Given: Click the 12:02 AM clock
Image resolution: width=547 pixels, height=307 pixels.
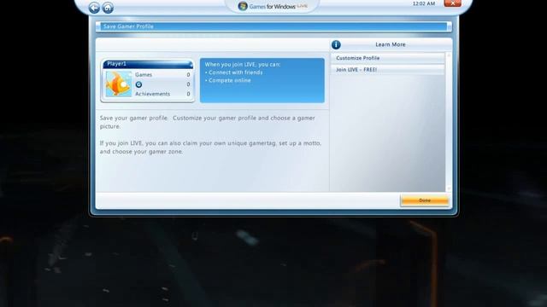Looking at the screenshot, I should pyautogui.click(x=424, y=3).
